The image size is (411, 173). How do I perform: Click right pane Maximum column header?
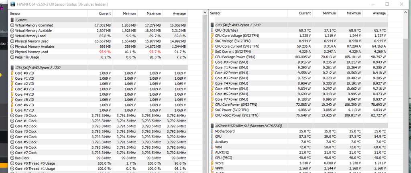point(350,13)
